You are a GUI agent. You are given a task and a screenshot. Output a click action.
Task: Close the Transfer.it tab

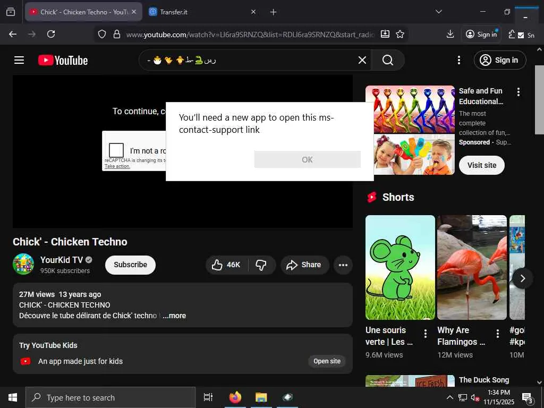pos(253,12)
